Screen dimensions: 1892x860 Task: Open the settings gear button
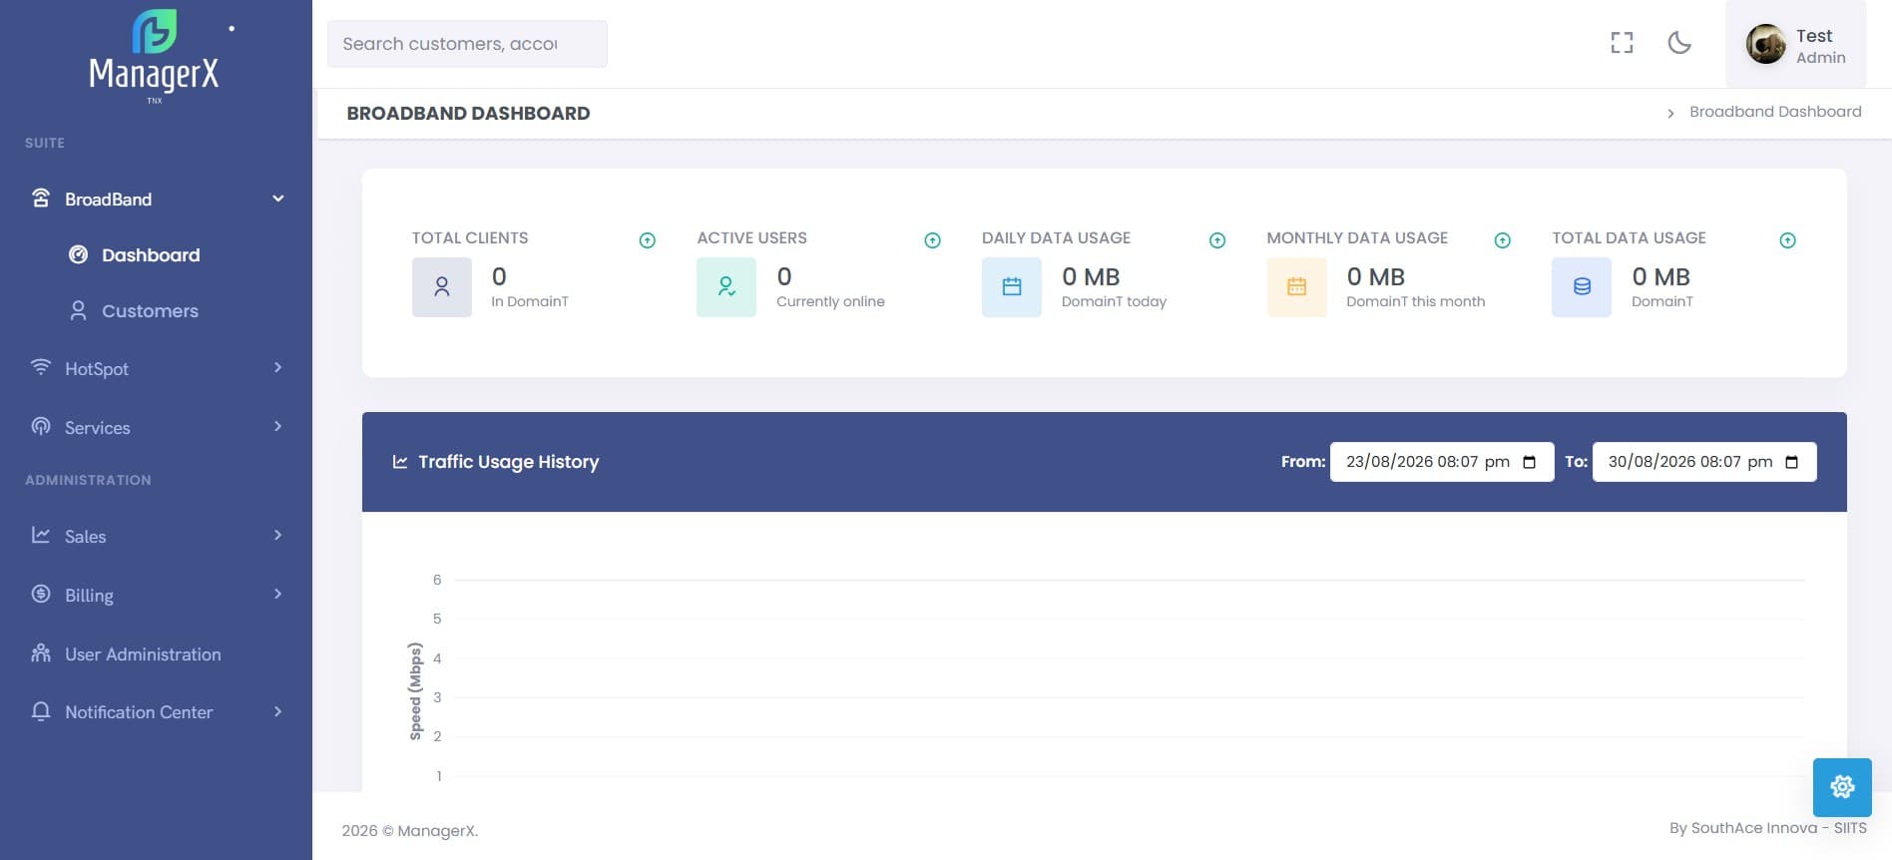(1842, 787)
